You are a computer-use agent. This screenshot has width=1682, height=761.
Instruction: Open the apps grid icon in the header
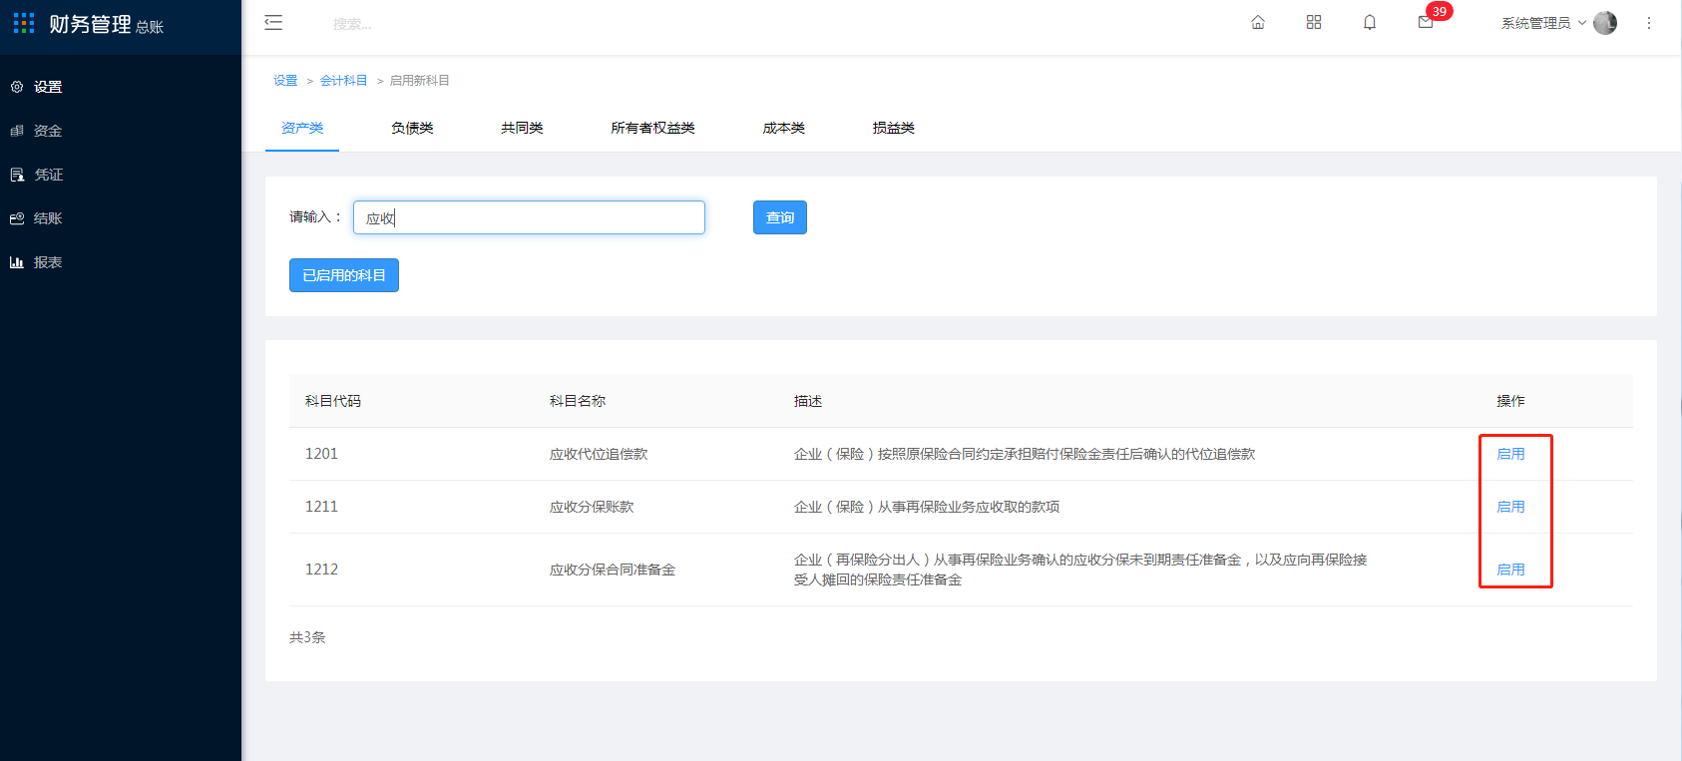[x=1314, y=22]
